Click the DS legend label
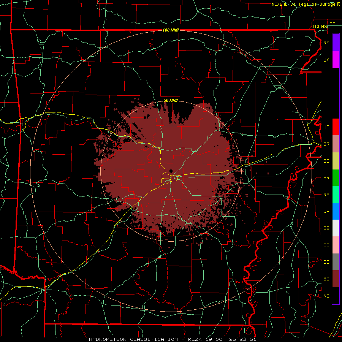 (326, 228)
